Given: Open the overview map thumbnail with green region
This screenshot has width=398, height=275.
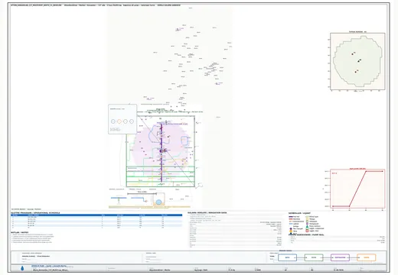Looking at the screenshot, I should [x=357, y=61].
